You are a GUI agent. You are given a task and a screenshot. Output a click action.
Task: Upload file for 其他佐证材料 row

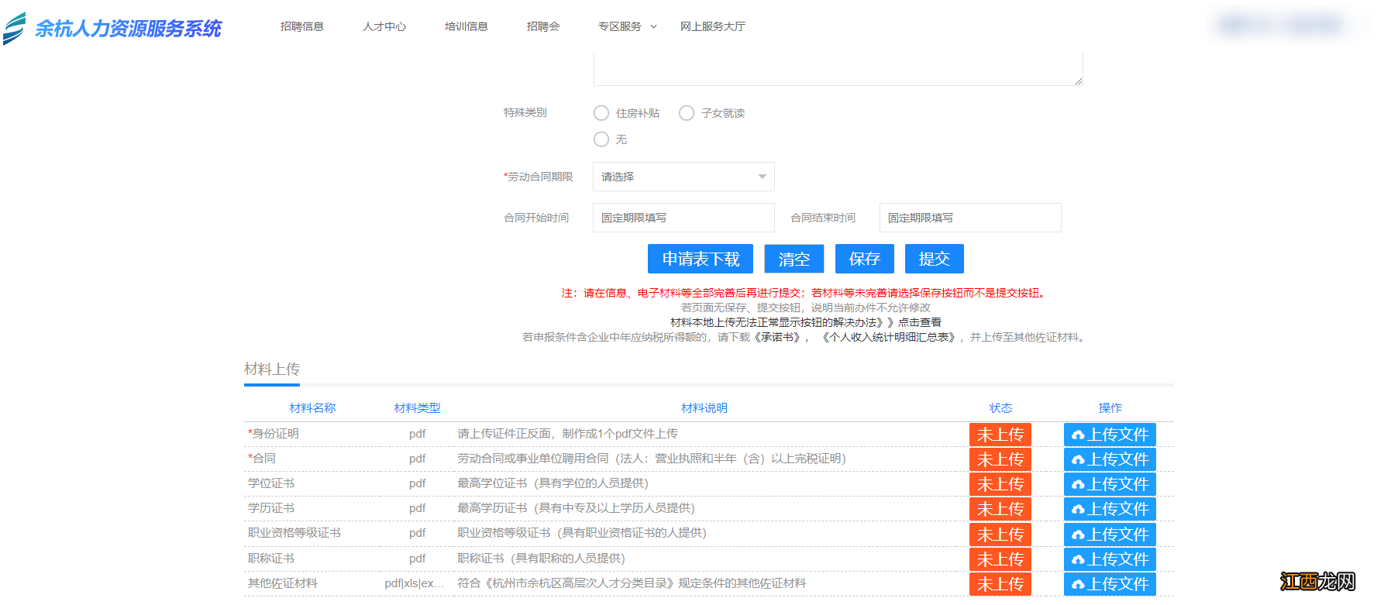[1110, 584]
